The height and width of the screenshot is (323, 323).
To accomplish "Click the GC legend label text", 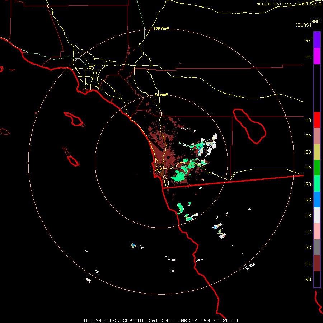I will coord(308,248).
